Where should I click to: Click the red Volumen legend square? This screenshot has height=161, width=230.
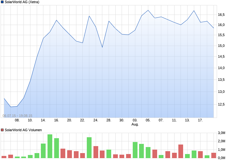pyautogui.click(x=2, y=130)
